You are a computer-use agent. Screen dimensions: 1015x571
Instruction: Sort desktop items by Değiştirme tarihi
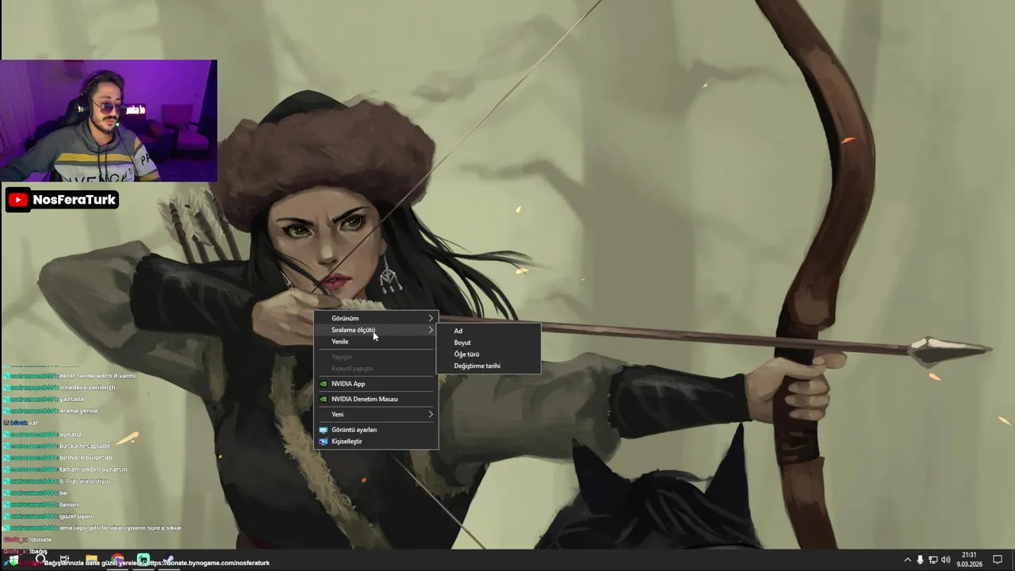coord(488,366)
